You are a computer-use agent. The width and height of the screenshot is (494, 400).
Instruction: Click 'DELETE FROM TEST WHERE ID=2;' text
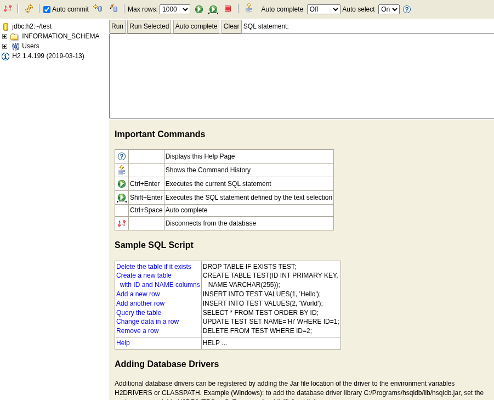257,331
